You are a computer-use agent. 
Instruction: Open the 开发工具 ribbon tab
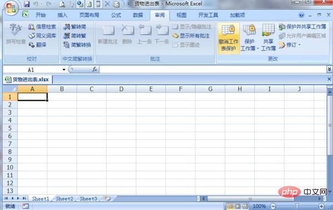208,15
